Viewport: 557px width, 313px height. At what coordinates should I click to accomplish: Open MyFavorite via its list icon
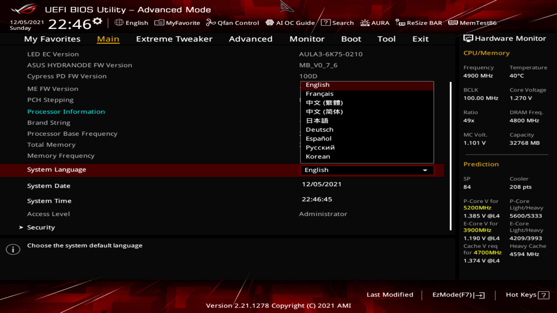[159, 23]
